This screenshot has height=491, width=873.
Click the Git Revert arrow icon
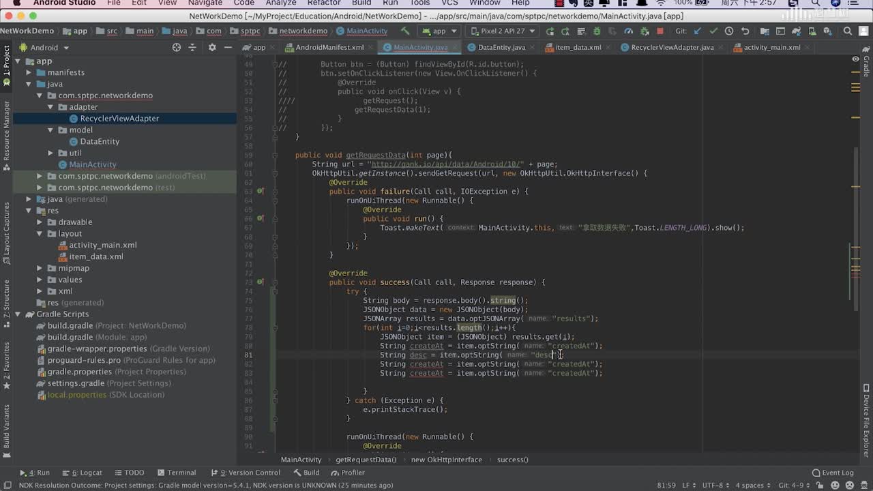pyautogui.click(x=745, y=31)
